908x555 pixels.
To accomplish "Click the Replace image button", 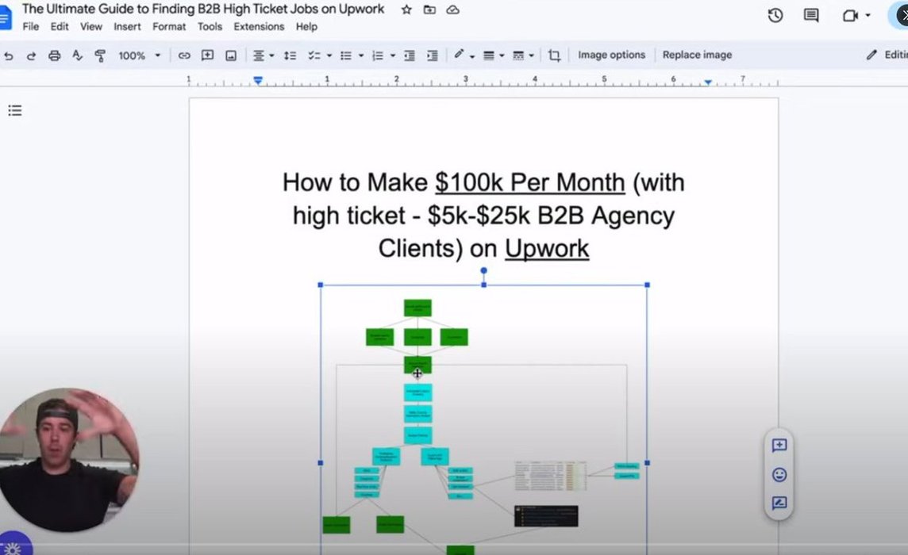I will [697, 55].
